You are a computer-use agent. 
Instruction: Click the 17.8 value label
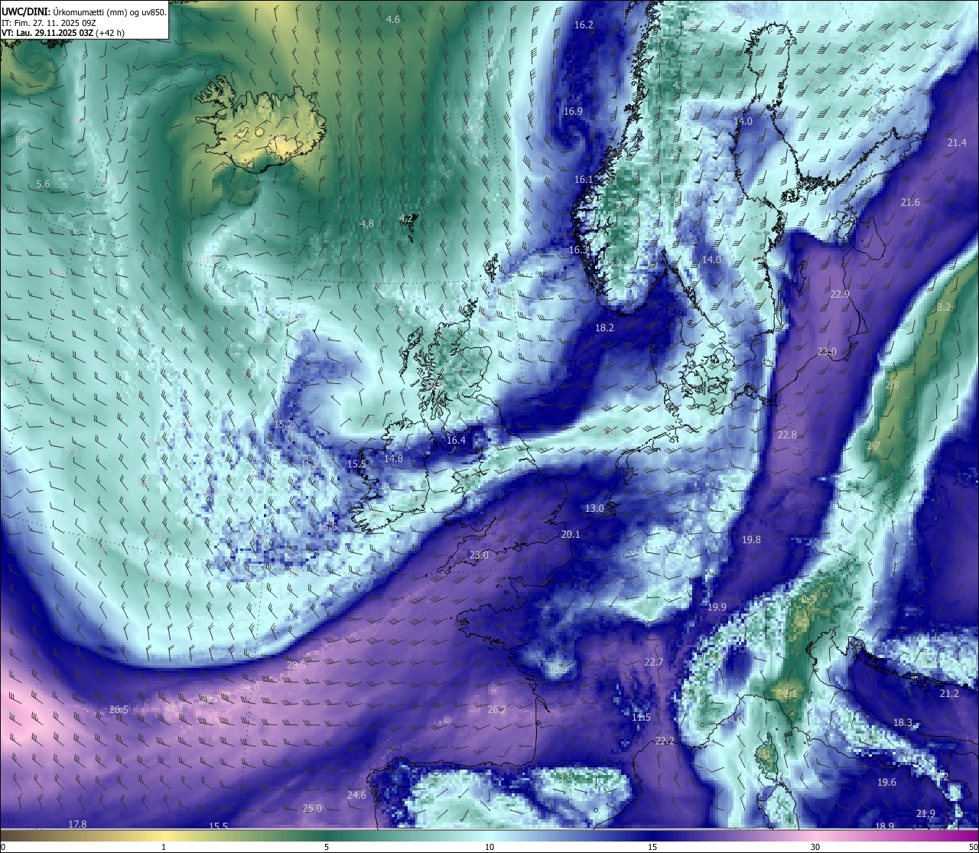(x=77, y=824)
